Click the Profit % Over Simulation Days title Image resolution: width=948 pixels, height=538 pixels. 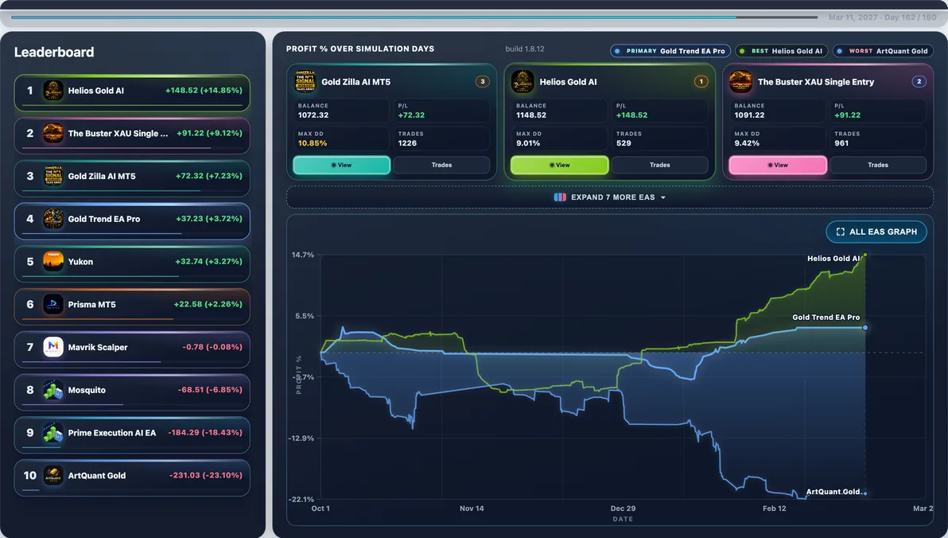[359, 49]
